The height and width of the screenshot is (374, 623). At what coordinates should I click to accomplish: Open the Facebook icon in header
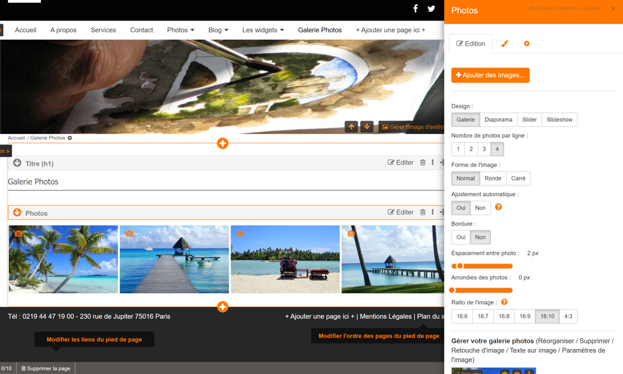(416, 9)
